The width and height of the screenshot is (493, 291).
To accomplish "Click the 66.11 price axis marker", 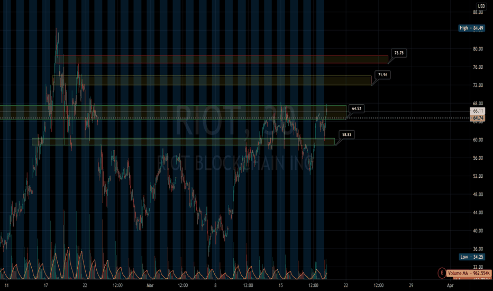I will pos(478,111).
